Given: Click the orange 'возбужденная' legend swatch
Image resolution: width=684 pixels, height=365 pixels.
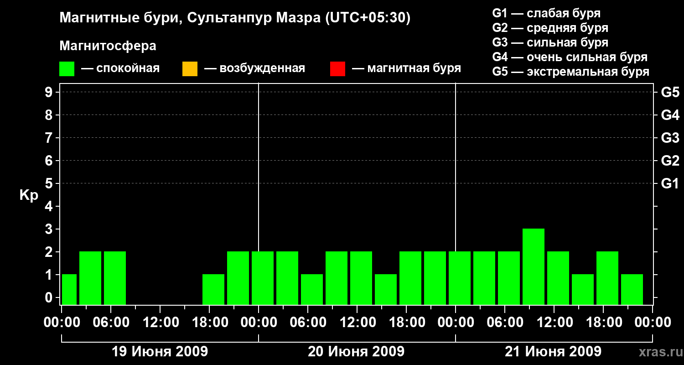Looking at the screenshot, I should click(x=190, y=69).
